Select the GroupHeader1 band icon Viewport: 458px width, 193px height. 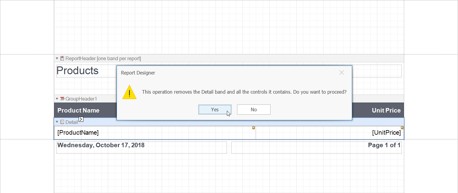(x=62, y=99)
